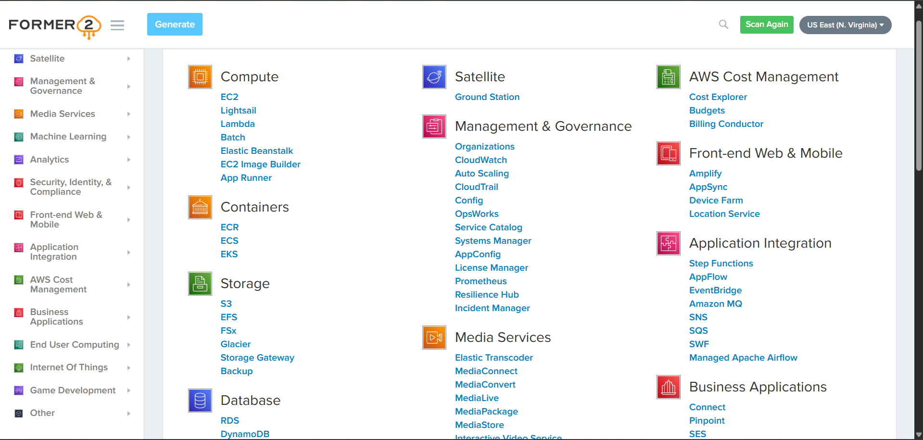Screen dimensions: 923x440
Task: Open the Lambda service link
Action: click(238, 124)
